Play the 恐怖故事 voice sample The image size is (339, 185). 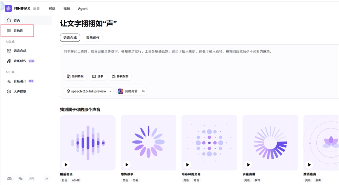click(127, 165)
